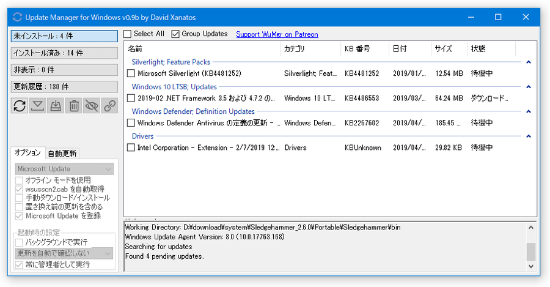
Task: Sort by KB 番号 column header
Action: [365, 49]
